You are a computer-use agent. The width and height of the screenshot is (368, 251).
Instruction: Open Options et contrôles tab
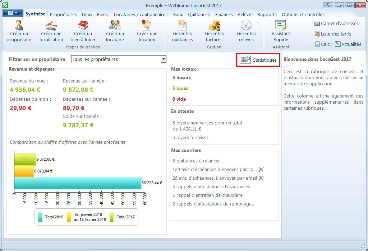[303, 14]
